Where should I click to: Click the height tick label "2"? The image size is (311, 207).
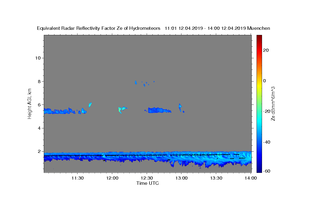click(x=39, y=152)
